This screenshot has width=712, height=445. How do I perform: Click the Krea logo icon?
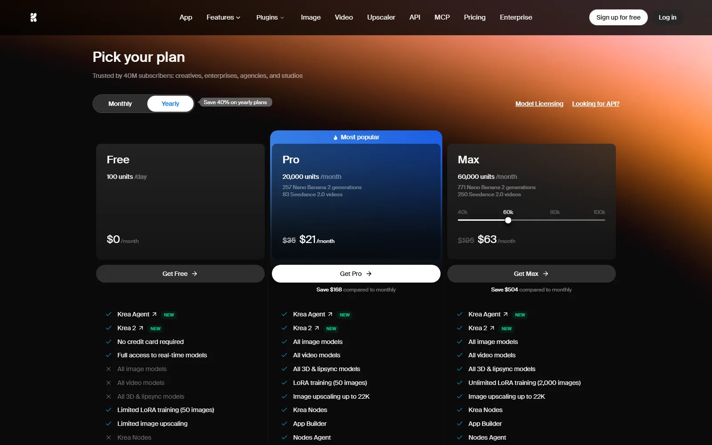[x=33, y=17]
